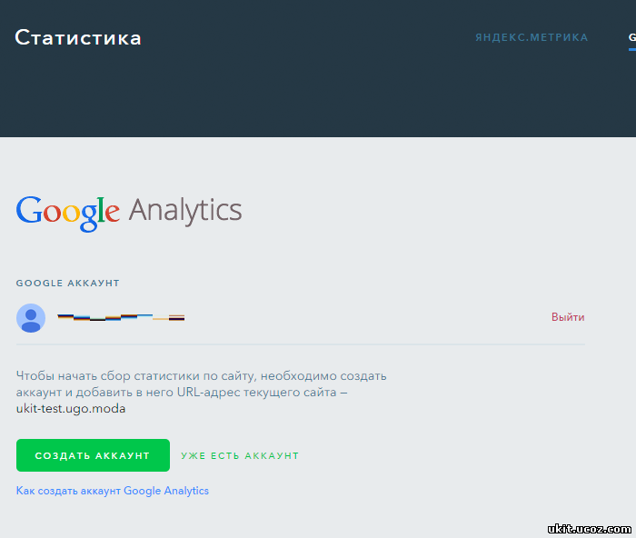636x538 pixels.
Task: Choose the Уже есть аккаунт option
Action: click(x=240, y=455)
